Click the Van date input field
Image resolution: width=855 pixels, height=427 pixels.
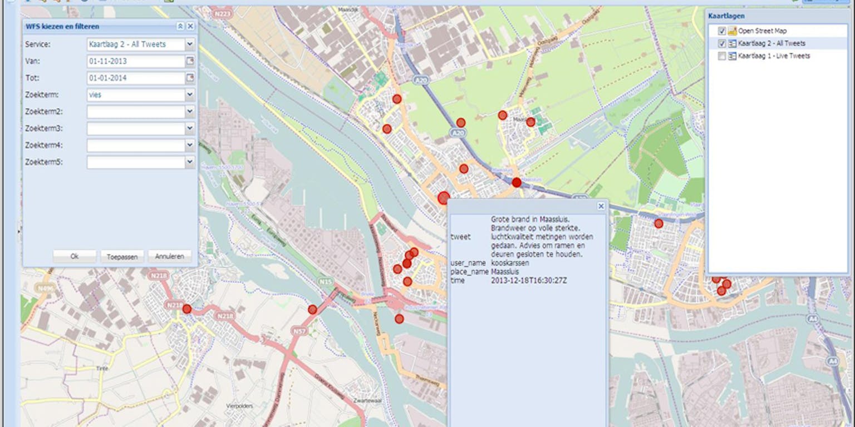tap(135, 61)
